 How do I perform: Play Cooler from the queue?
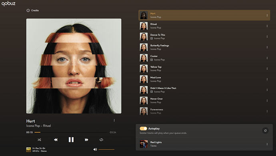(x=204, y=58)
